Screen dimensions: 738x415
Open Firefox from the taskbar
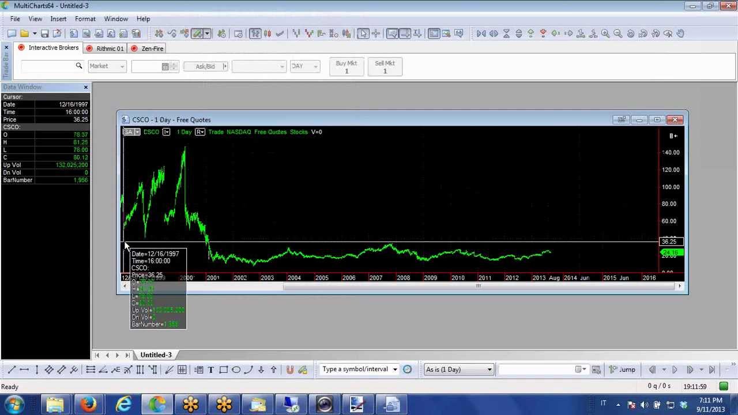tap(88, 405)
